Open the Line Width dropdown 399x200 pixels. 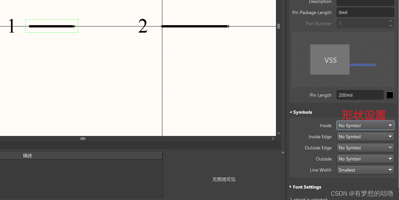(x=365, y=170)
